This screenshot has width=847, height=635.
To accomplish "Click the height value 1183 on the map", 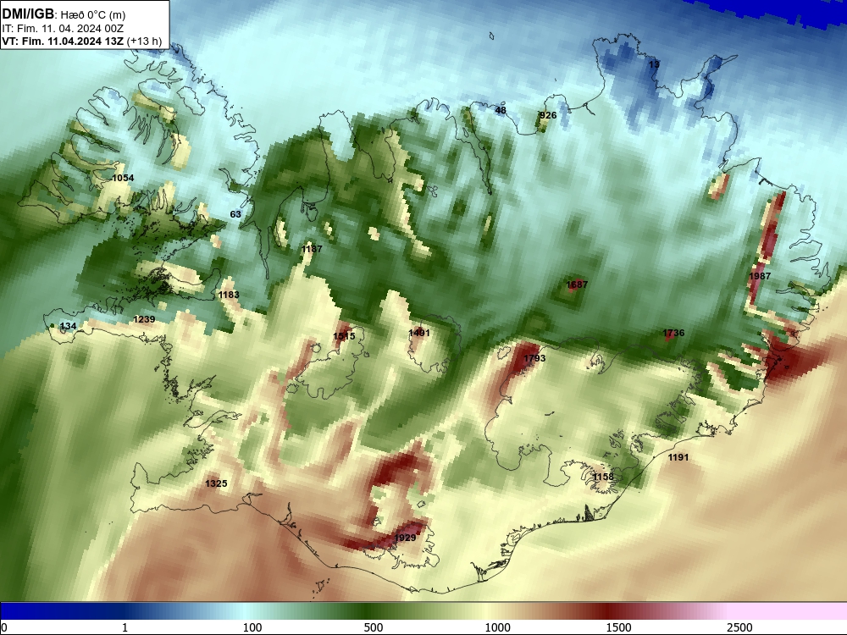I will [x=229, y=295].
